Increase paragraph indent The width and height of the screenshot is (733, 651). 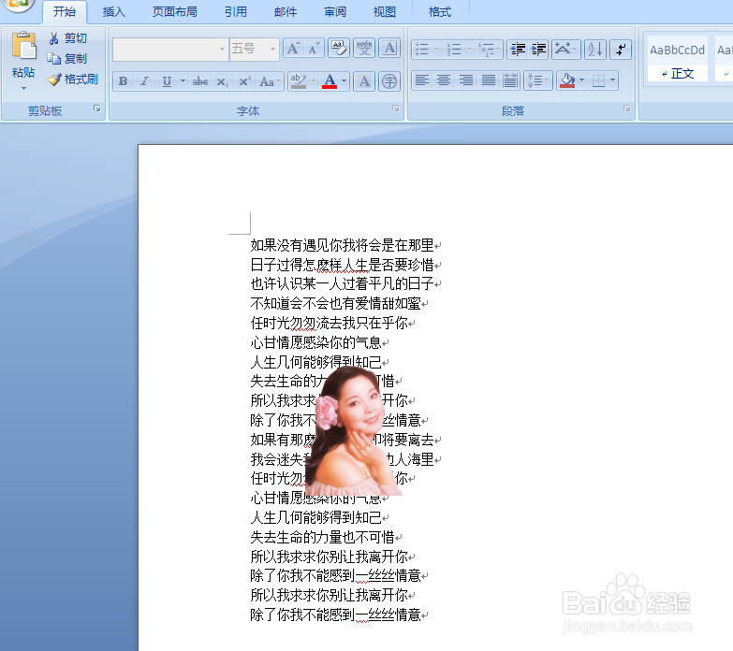[x=538, y=49]
